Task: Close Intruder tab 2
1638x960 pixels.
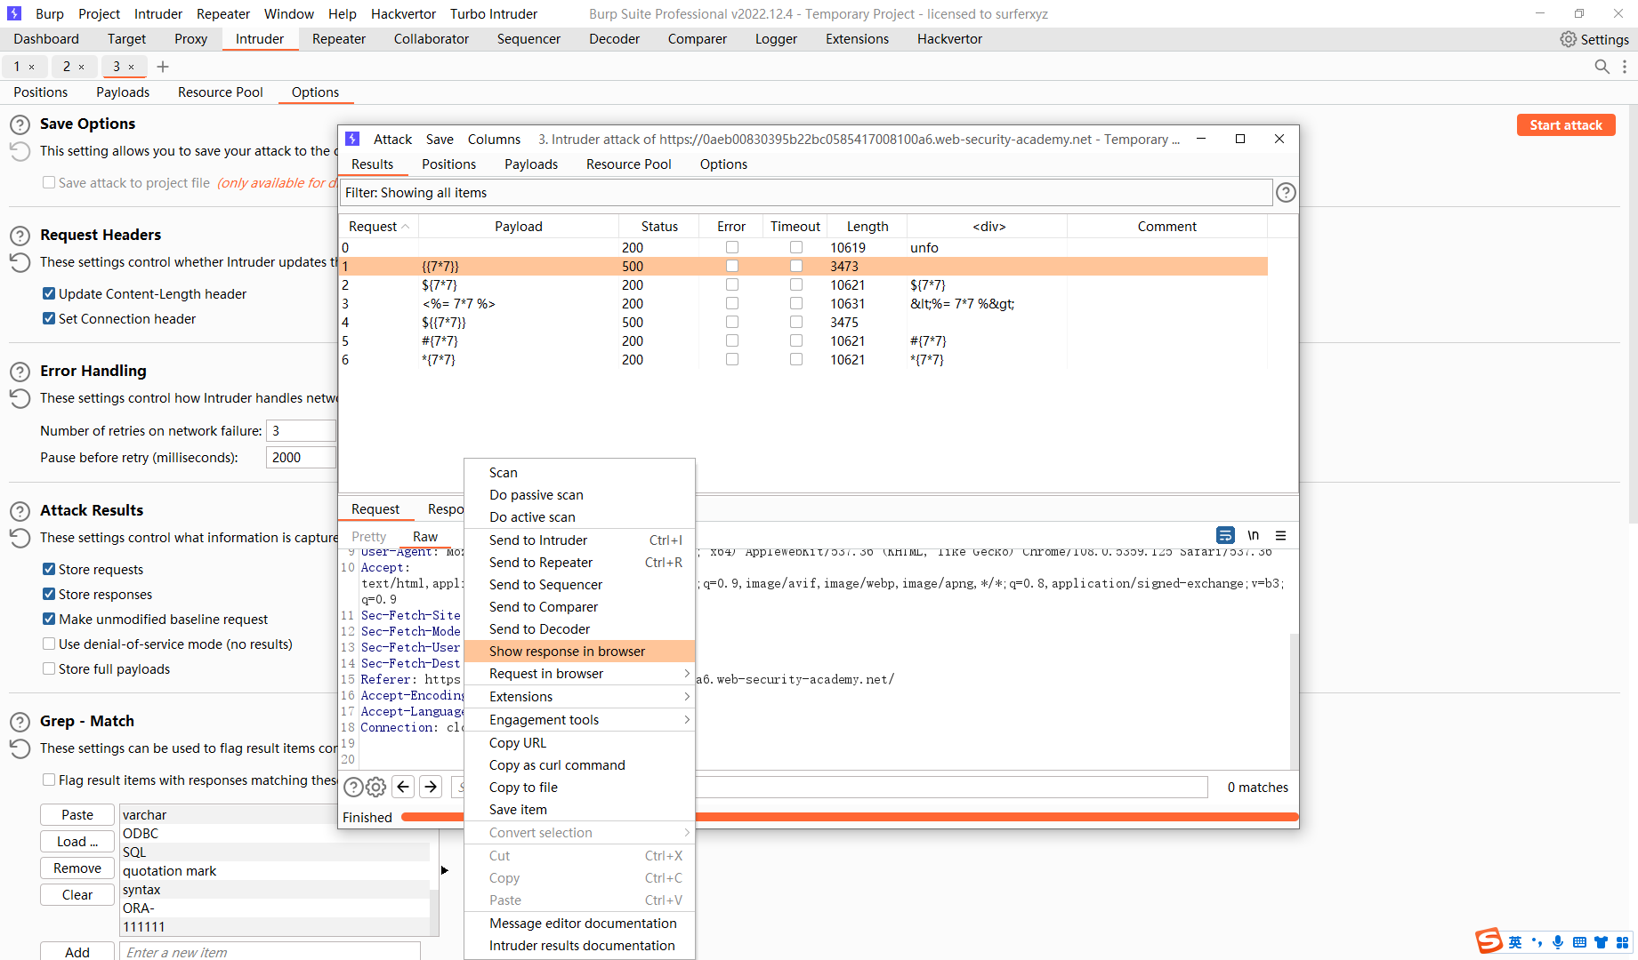Action: [x=81, y=67]
